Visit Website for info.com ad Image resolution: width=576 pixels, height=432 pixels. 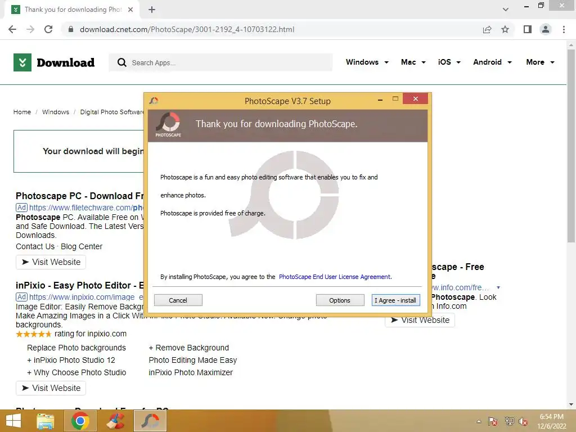click(420, 320)
